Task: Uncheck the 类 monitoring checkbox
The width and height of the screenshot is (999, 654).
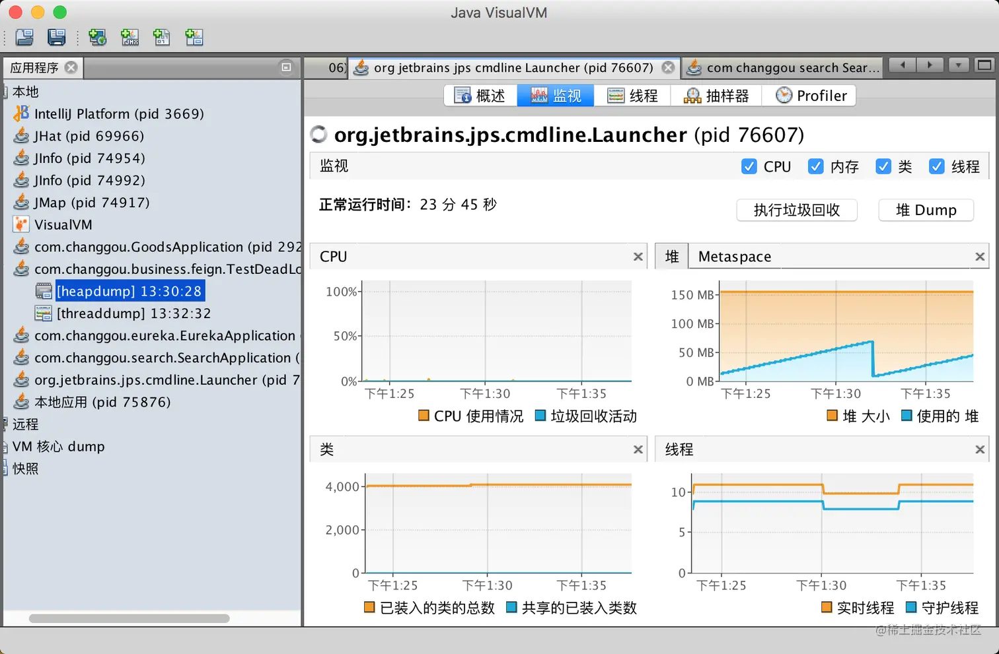Action: click(x=883, y=166)
